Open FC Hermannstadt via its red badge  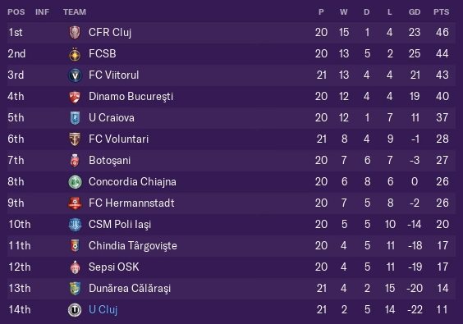coord(75,203)
